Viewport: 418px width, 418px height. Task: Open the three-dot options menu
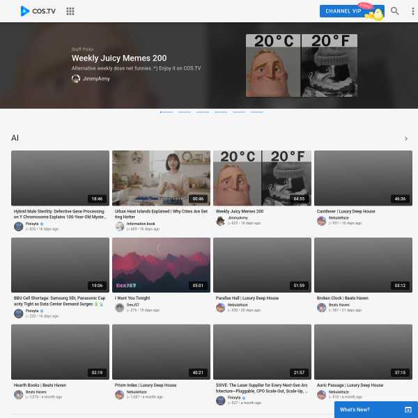pyautogui.click(x=412, y=11)
